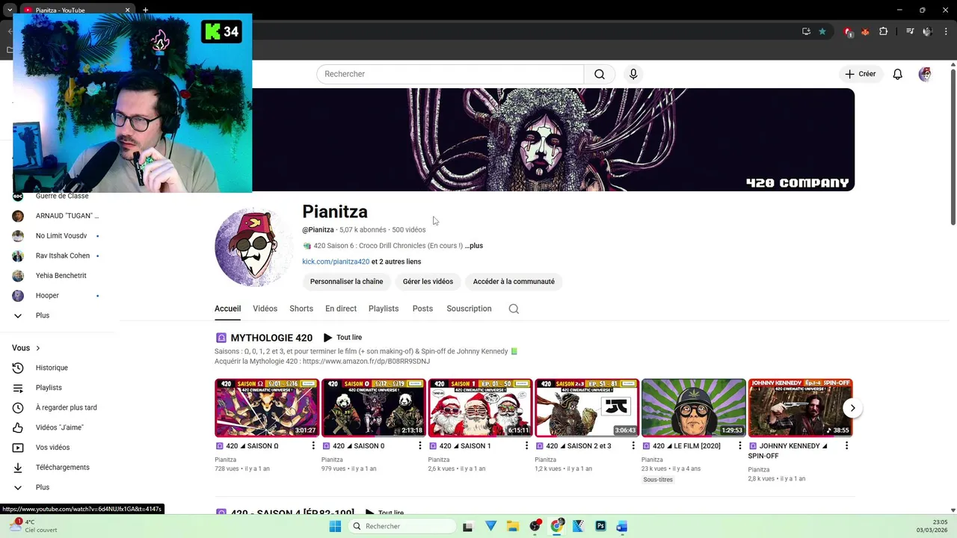Bookmark page with the star icon
The width and height of the screenshot is (957, 538).
click(822, 31)
